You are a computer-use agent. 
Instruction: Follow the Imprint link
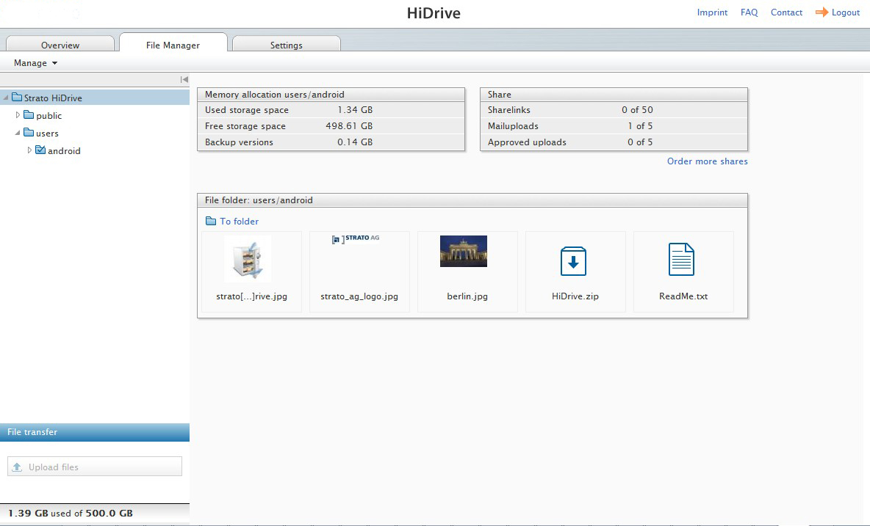coord(712,12)
